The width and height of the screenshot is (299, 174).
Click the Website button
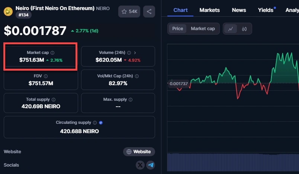pyautogui.click(x=139, y=152)
